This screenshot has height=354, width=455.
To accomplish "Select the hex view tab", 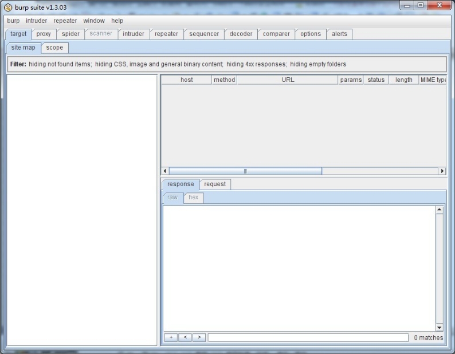I will [194, 198].
